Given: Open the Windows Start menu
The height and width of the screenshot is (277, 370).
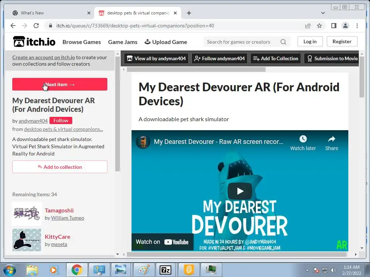Looking at the screenshot, I should 9,270.
